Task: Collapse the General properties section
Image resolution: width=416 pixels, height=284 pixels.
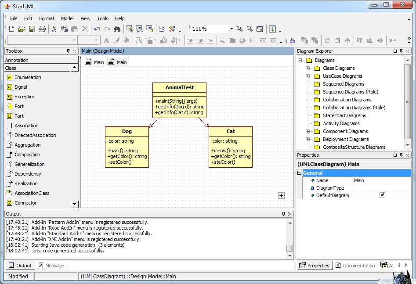Action: point(299,173)
